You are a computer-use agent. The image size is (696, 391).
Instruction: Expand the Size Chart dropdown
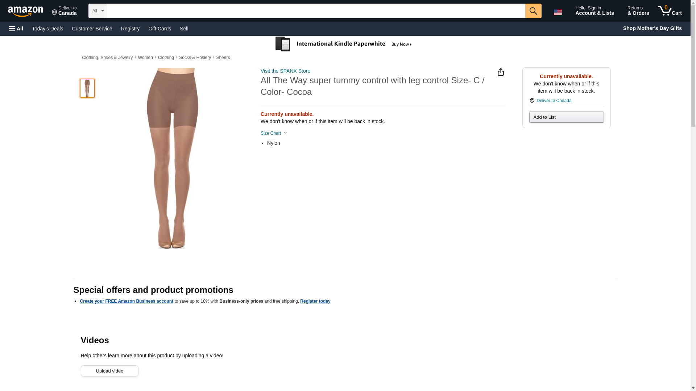[274, 133]
